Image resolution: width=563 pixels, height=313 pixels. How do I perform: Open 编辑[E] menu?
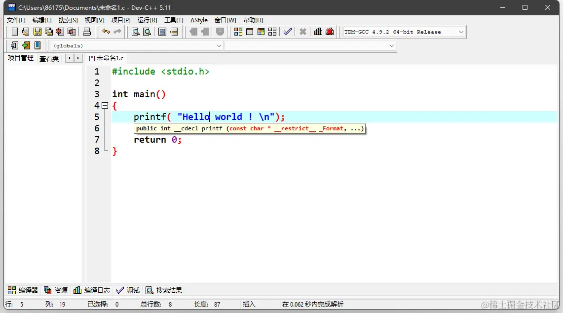[42, 20]
